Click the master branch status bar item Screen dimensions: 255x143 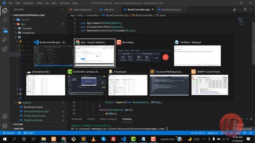9,133
